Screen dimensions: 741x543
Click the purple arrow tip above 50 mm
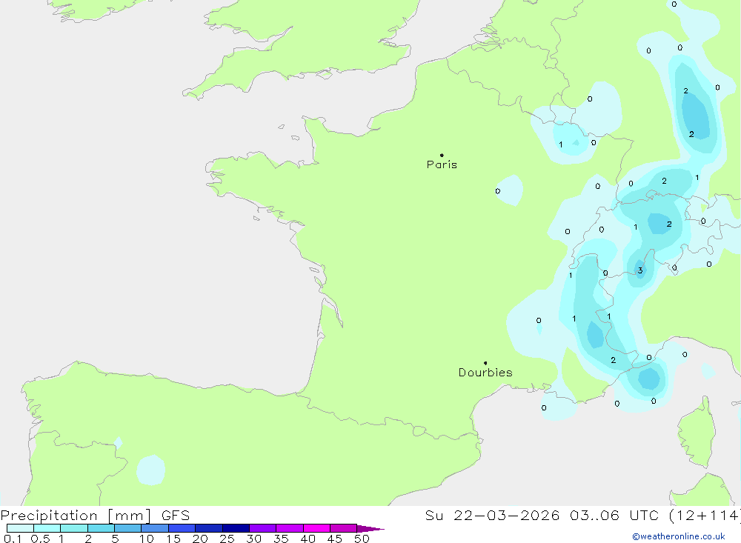tap(370, 529)
